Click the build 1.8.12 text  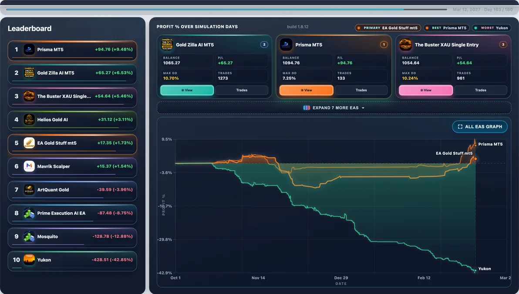tap(297, 27)
